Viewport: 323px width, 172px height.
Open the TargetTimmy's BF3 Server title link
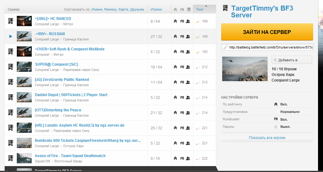tap(262, 12)
